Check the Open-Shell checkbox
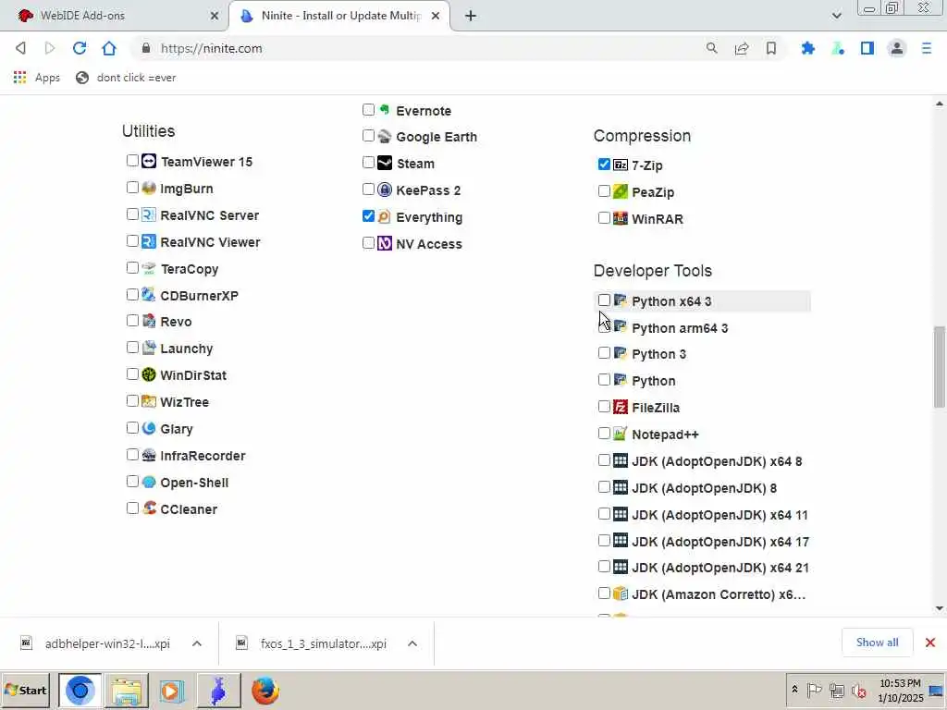This screenshot has height=710, width=947. [133, 481]
